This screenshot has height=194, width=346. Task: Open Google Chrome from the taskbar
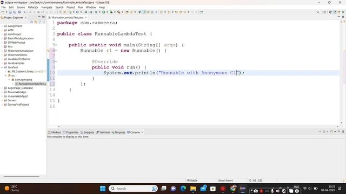click(x=233, y=189)
